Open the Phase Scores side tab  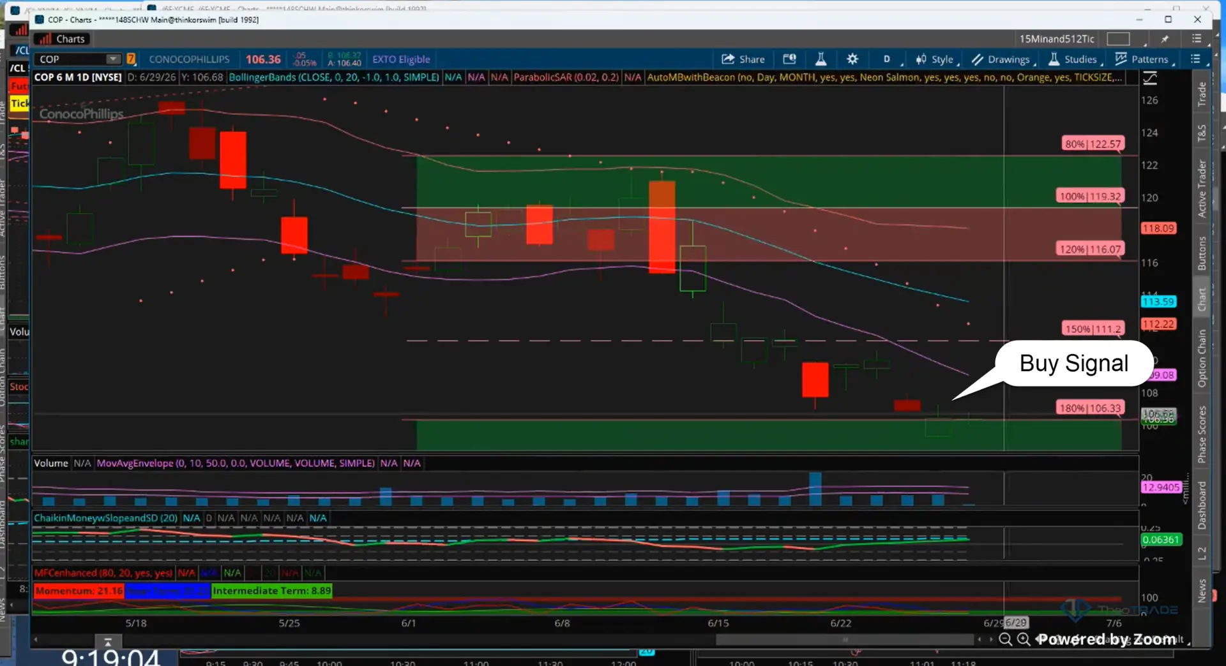click(1201, 434)
